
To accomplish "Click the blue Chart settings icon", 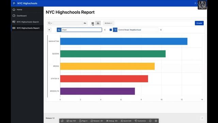I will [59, 30].
